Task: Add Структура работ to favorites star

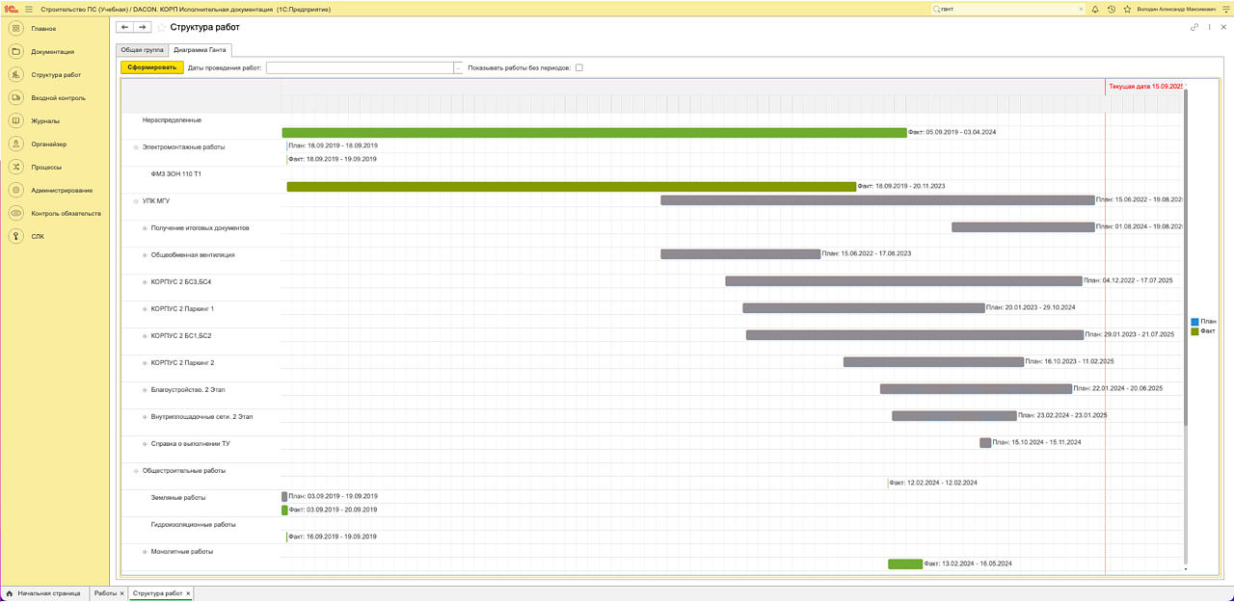Action: (x=161, y=28)
